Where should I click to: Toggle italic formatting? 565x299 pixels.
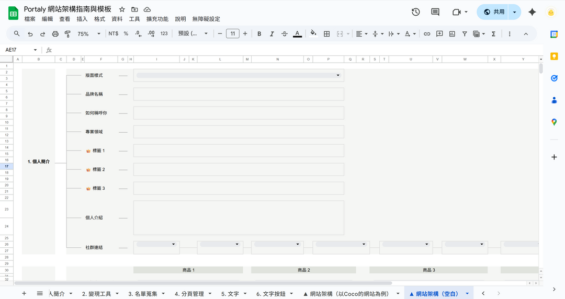pos(272,34)
